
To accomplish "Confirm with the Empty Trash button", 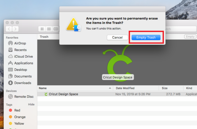I will pos(146,37).
